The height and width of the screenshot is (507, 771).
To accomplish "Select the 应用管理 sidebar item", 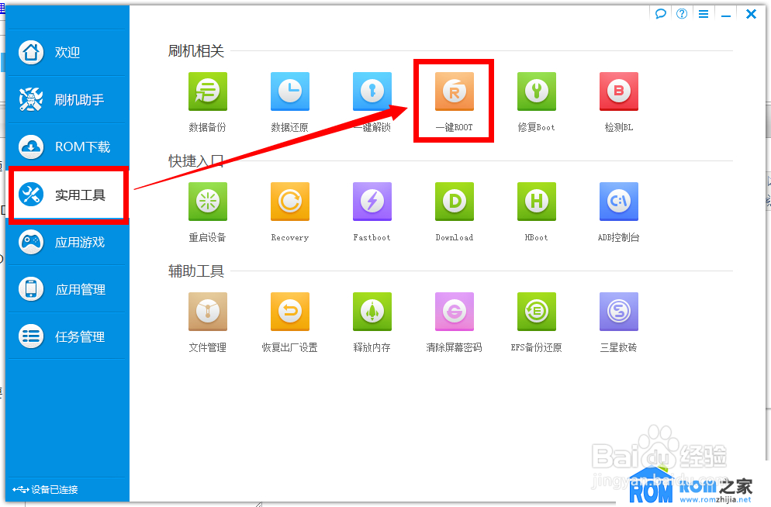I will coord(67,288).
